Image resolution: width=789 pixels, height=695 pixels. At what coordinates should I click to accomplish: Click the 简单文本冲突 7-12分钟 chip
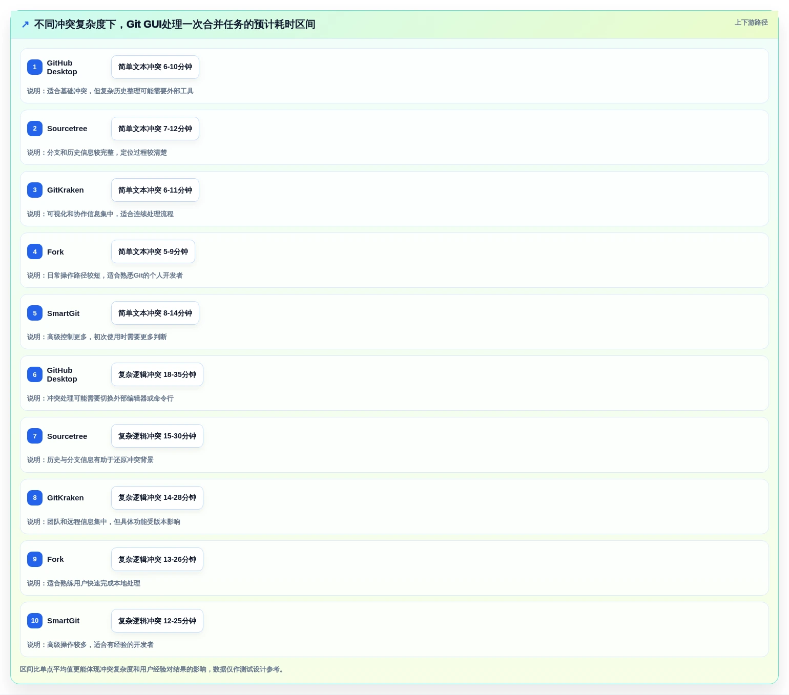[155, 129]
